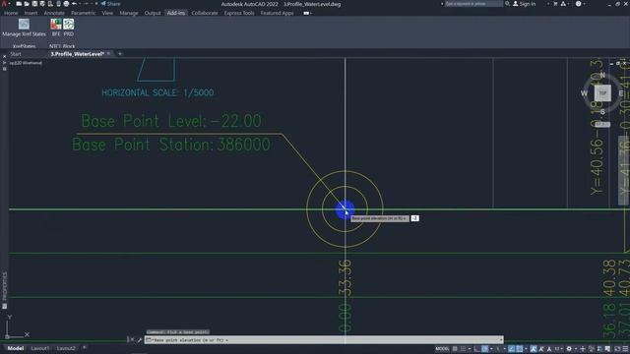Image resolution: width=630 pixels, height=354 pixels.
Task: Open the Insert ribbon tab
Action: point(31,13)
